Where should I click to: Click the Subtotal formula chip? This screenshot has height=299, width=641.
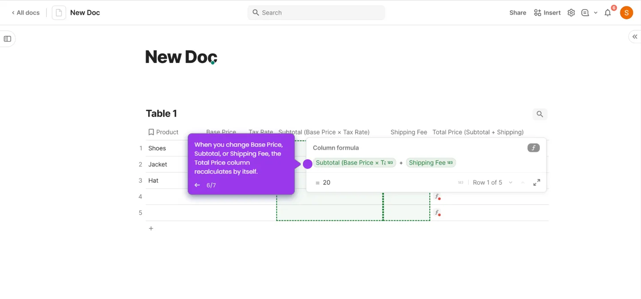(x=354, y=163)
